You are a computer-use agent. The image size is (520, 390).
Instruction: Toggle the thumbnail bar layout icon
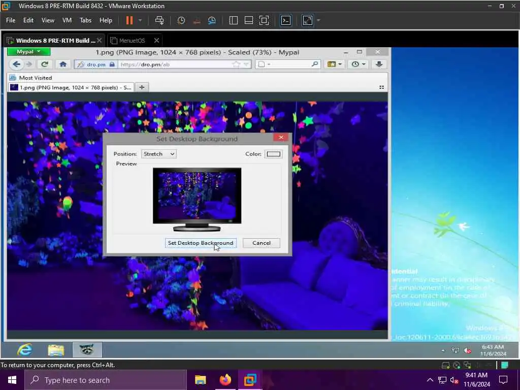[x=249, y=20]
